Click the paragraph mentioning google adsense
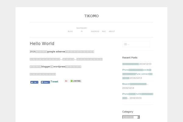This screenshot has height=122, width=183. point(62,52)
